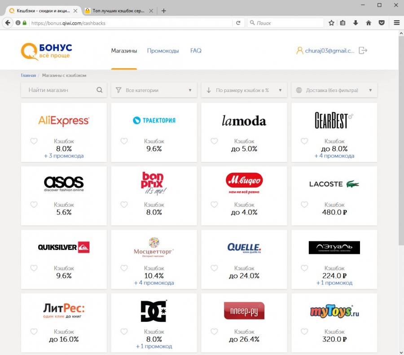Open the Промокоды menu item
This screenshot has height=355, width=404.
(163, 51)
